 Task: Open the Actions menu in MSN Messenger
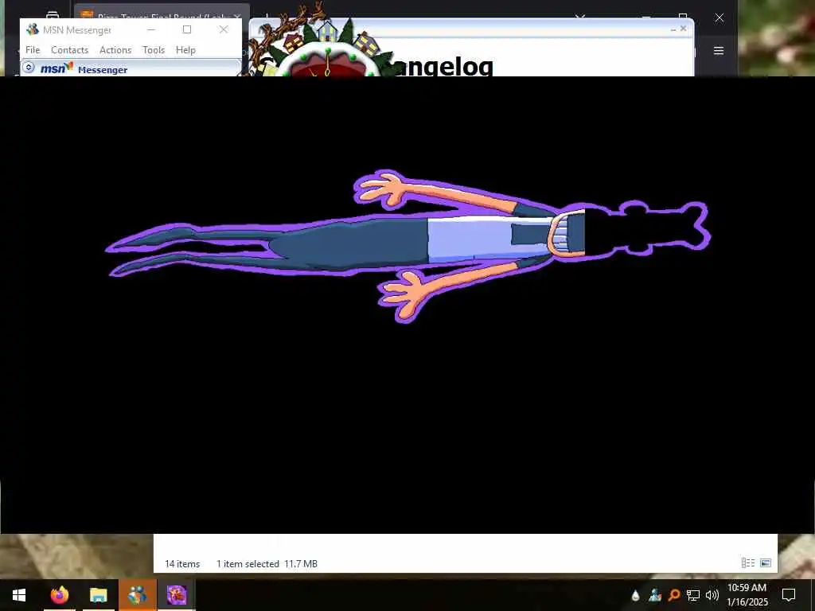coord(115,50)
